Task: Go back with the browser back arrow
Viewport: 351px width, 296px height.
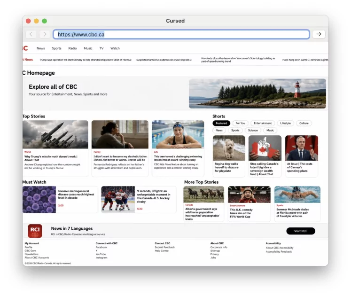Action: coord(31,34)
